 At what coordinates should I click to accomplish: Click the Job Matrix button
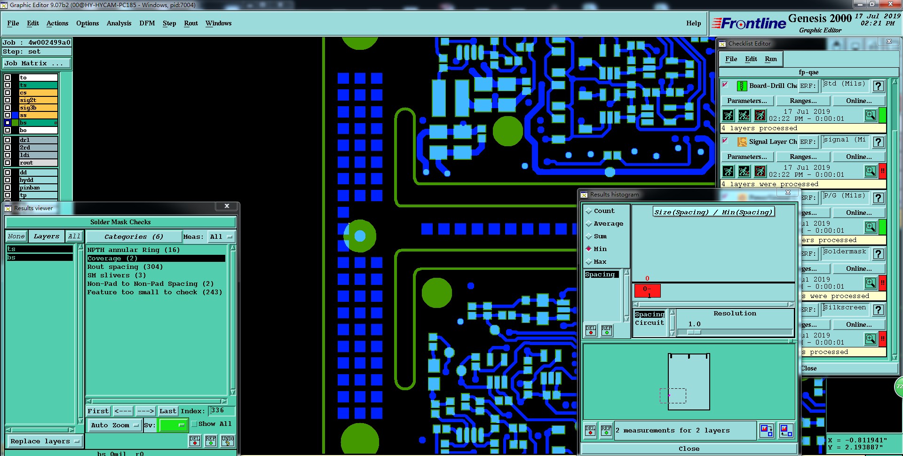pos(37,63)
